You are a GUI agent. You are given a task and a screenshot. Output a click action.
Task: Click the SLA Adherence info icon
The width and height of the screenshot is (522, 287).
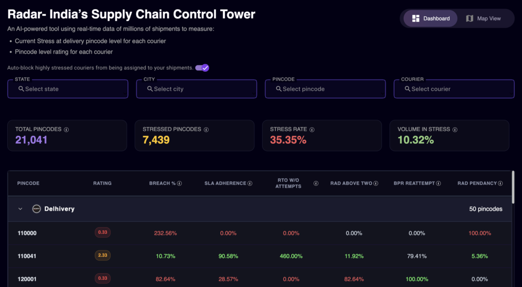(250, 184)
